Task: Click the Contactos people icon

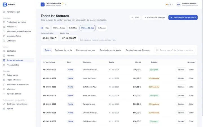Action: 4,51
